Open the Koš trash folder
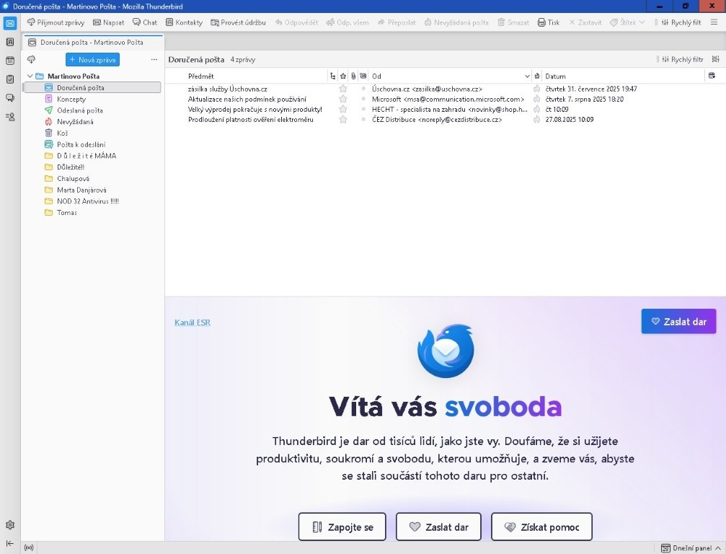Viewport: 726px width, 554px height. click(92, 133)
